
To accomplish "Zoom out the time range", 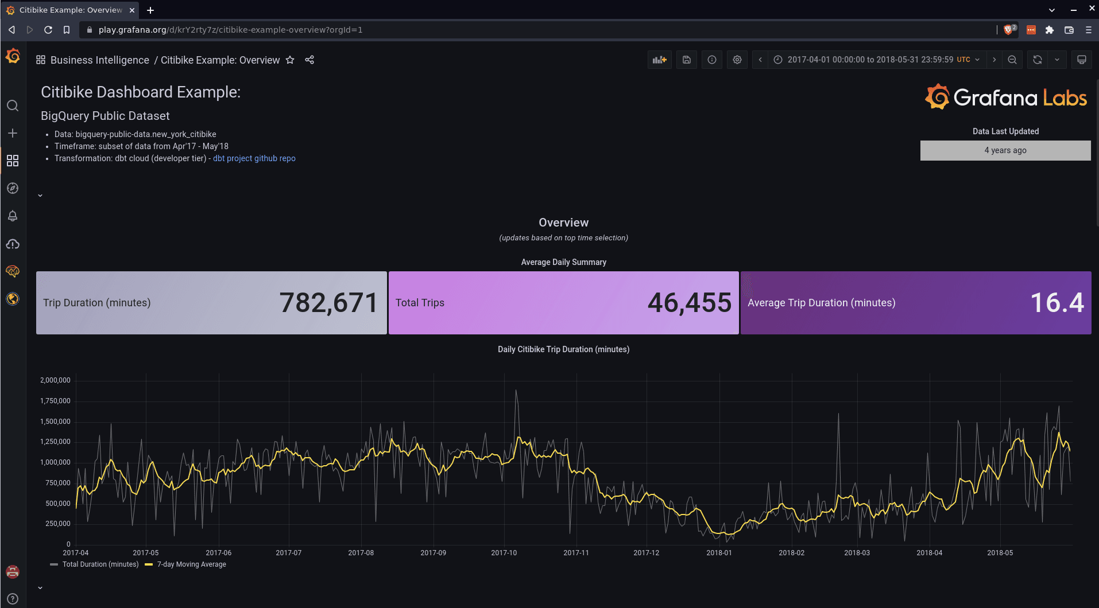I will click(x=1012, y=60).
